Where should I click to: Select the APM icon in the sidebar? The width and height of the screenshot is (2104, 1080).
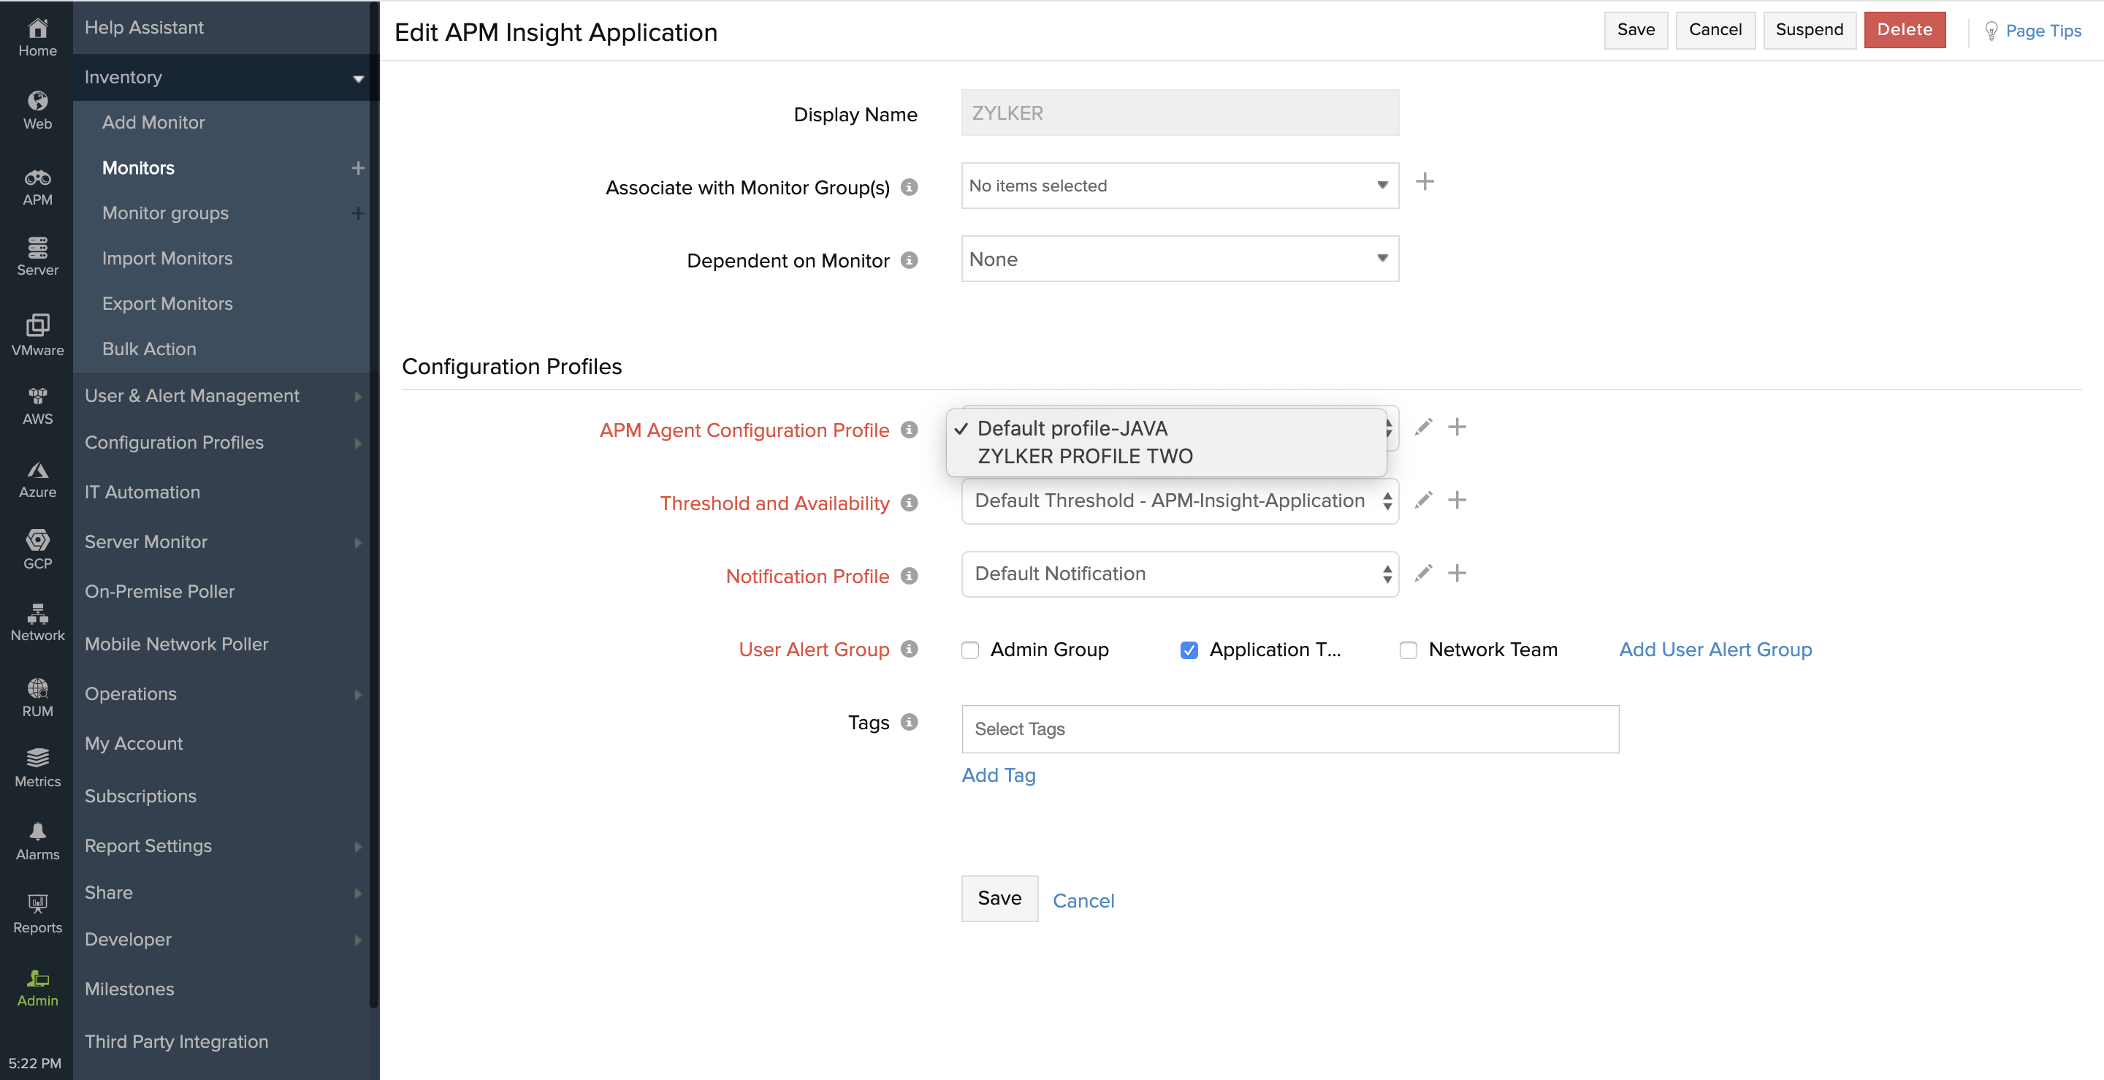(x=37, y=186)
